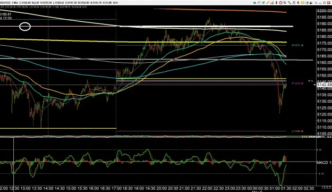Click the horizontal scrollbar at bottom right
This screenshot has width=332, height=192.
tap(327, 187)
